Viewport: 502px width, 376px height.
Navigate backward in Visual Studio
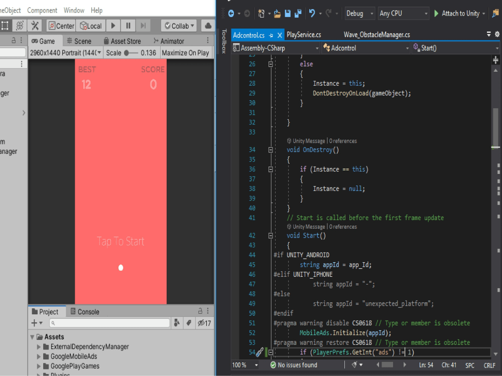pos(231,14)
